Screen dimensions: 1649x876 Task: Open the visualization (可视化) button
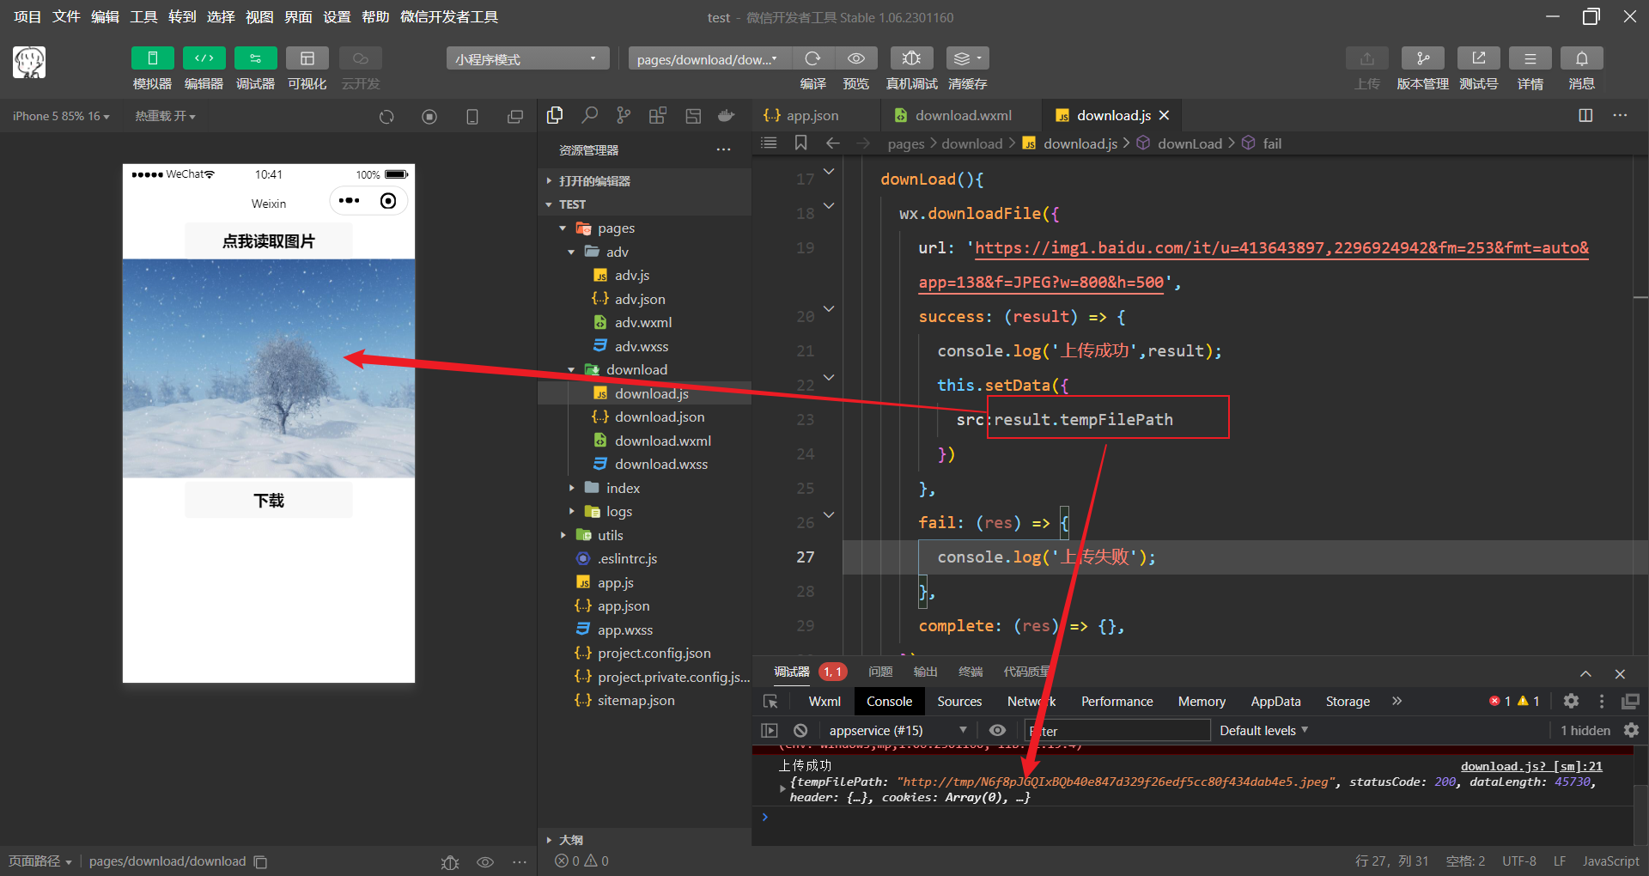(307, 58)
